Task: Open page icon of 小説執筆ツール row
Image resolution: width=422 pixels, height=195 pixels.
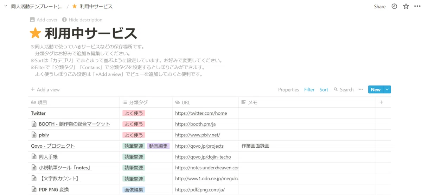Action: (34, 168)
